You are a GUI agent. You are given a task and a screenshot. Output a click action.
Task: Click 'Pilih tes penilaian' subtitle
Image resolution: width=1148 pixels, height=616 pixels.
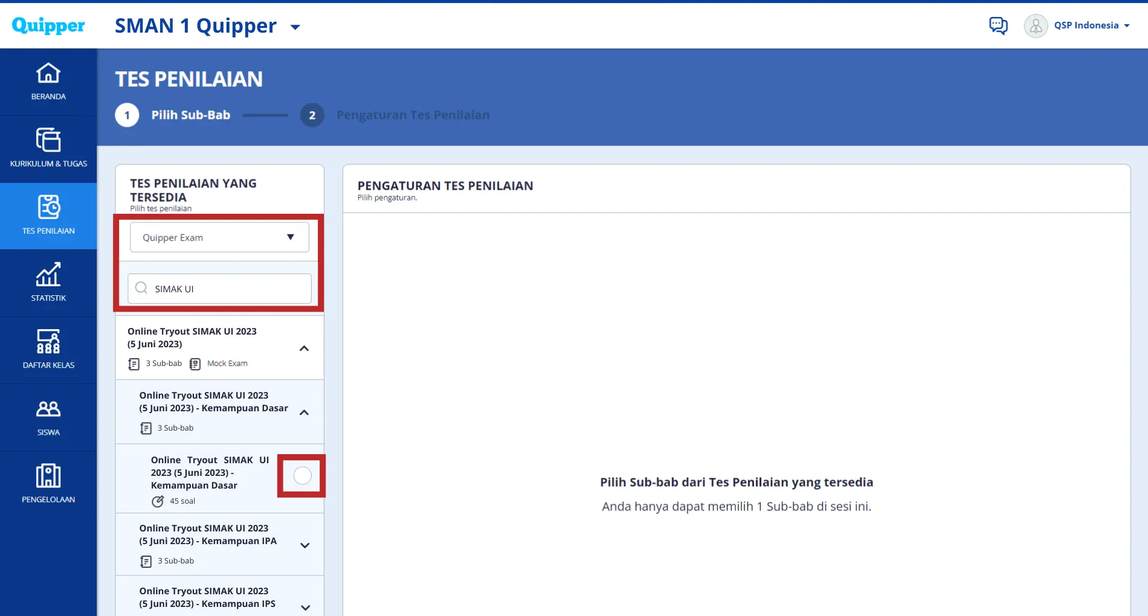[161, 208]
